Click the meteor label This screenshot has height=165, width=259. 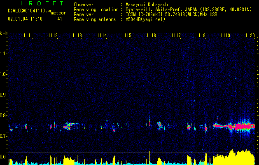[x=58, y=13]
